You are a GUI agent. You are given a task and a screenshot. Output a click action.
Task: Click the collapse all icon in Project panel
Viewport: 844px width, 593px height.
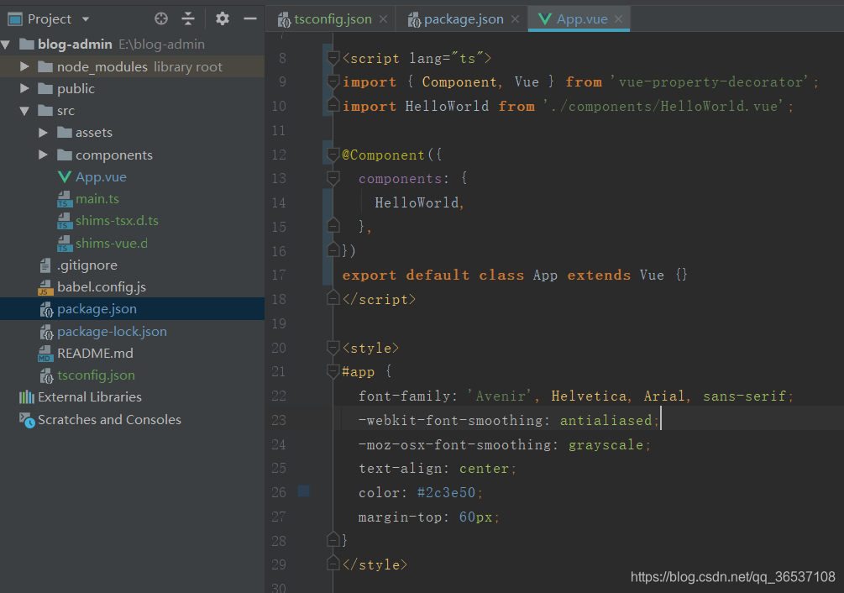coord(188,18)
